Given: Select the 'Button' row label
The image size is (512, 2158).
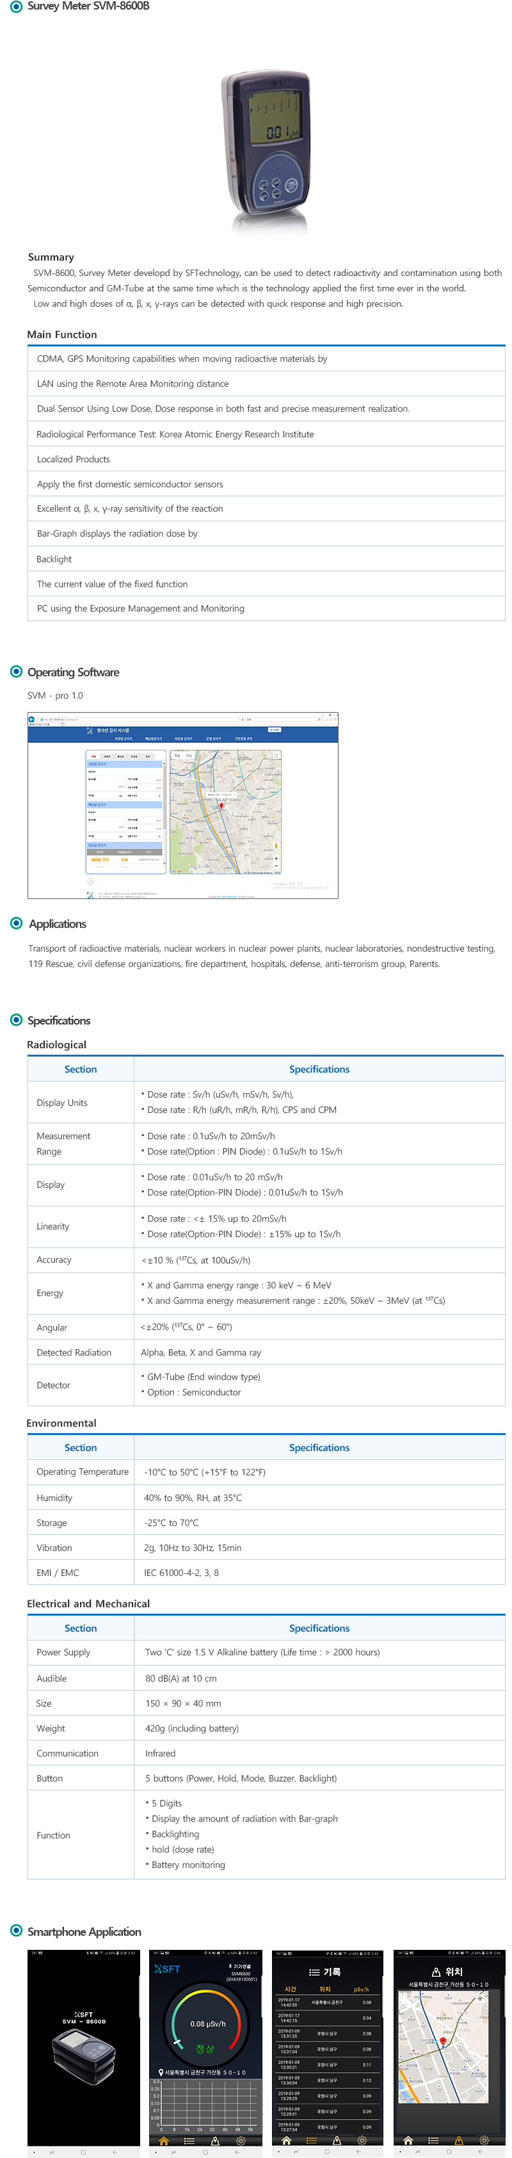Looking at the screenshot, I should pos(49,1778).
